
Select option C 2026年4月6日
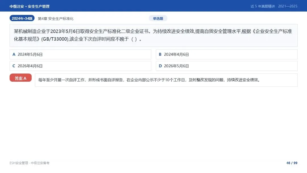[x=80, y=66]
